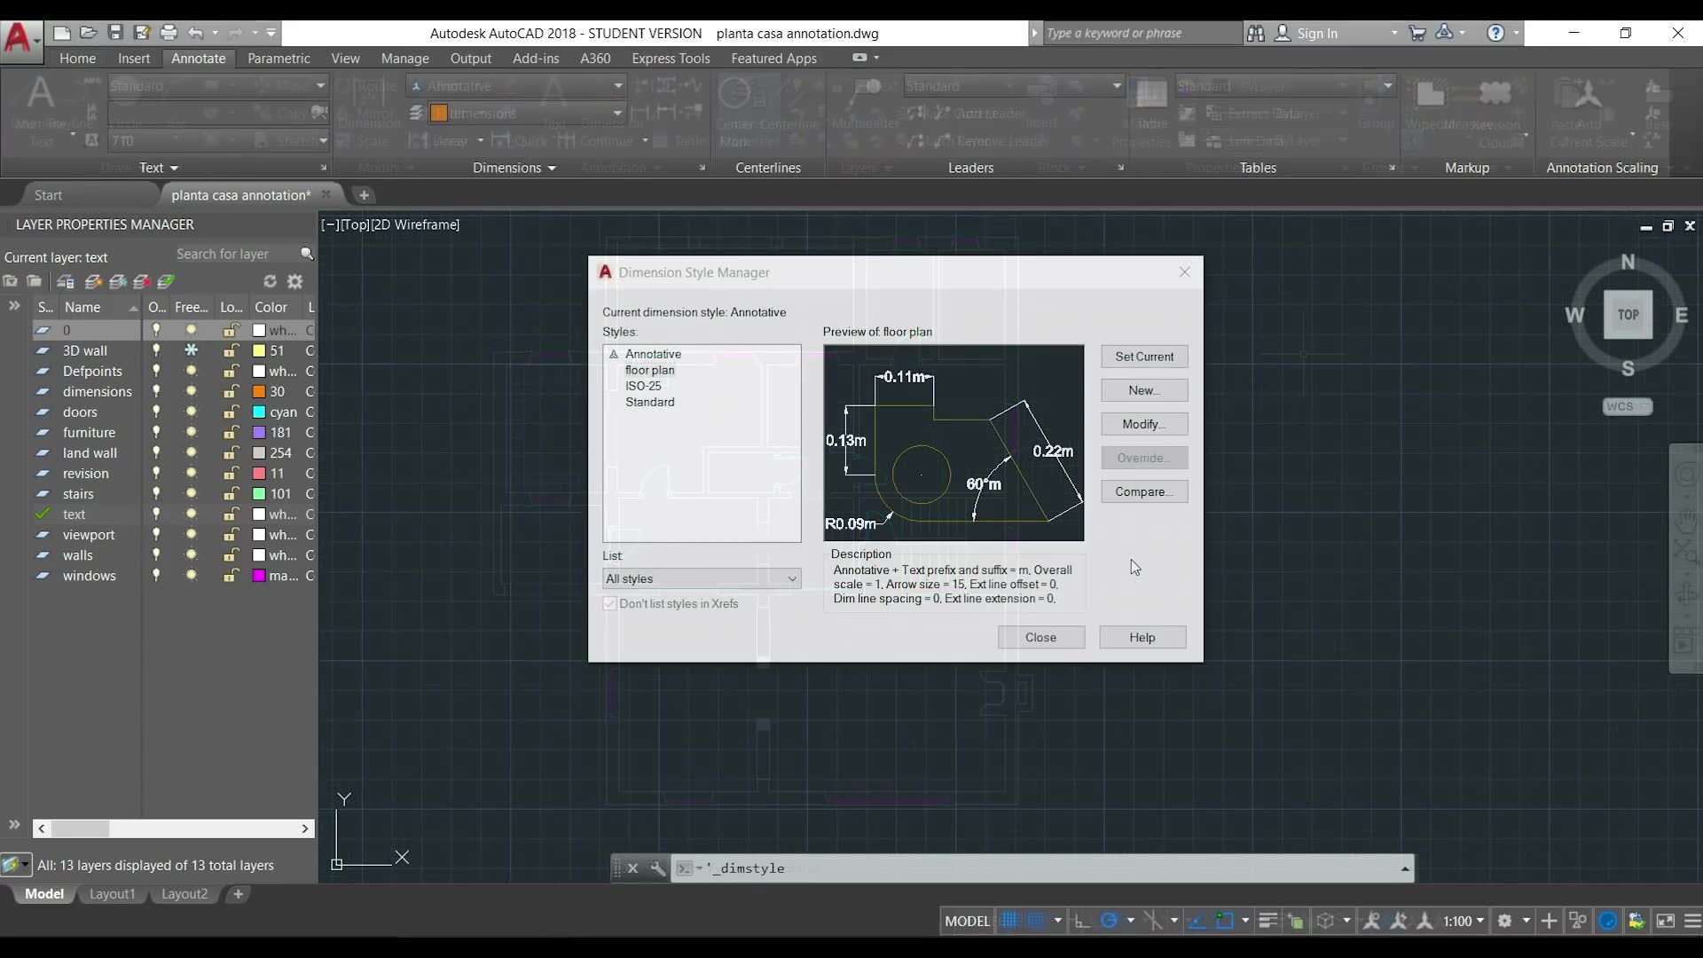Select the floor plan dimension style

[x=649, y=370]
